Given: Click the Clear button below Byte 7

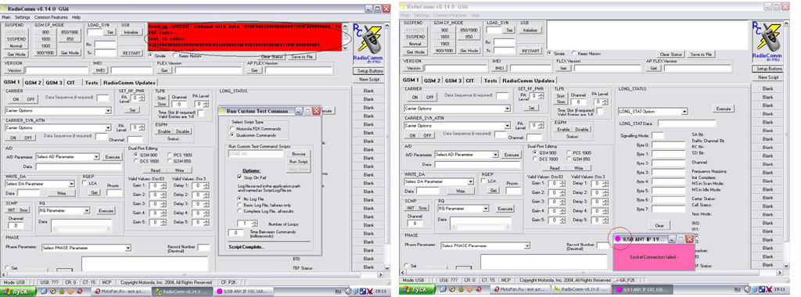Looking at the screenshot, I should tap(659, 226).
